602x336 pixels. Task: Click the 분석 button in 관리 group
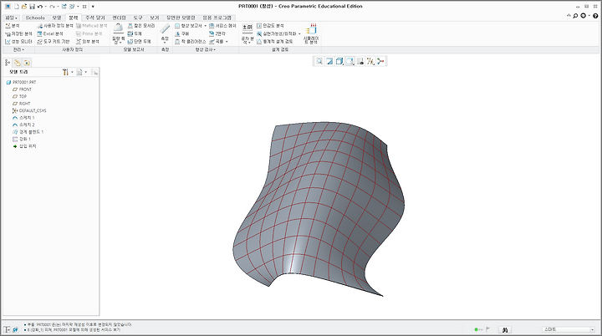13,26
